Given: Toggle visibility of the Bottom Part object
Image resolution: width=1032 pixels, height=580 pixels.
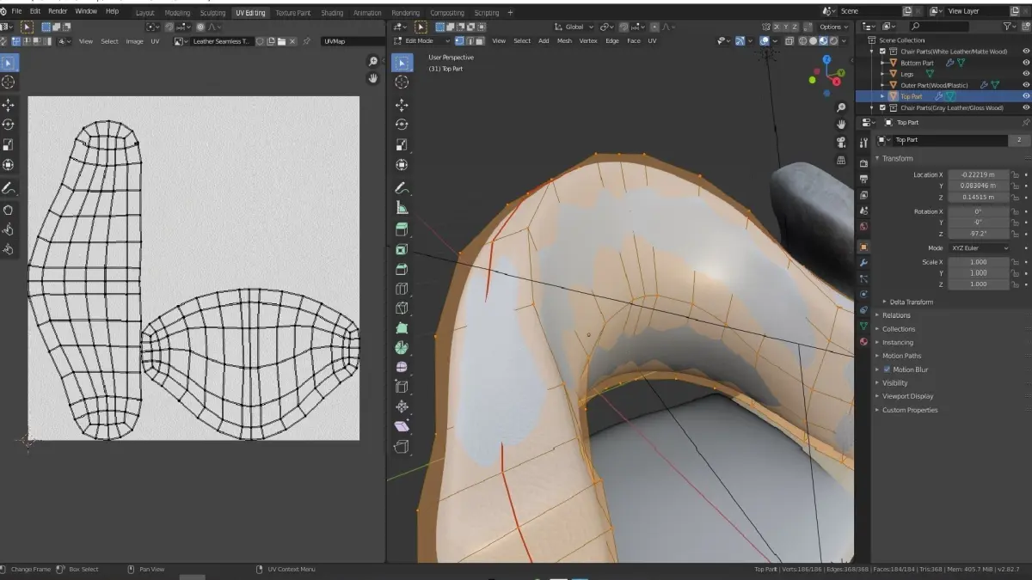Looking at the screenshot, I should 1025,63.
